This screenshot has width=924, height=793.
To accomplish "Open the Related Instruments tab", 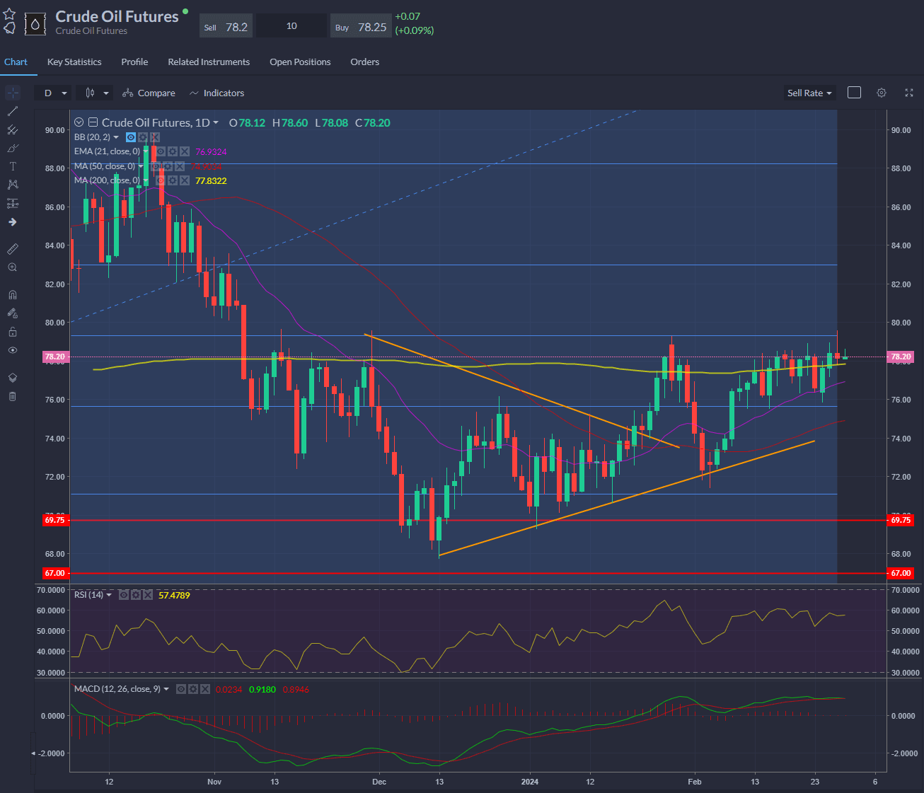I will (x=209, y=62).
